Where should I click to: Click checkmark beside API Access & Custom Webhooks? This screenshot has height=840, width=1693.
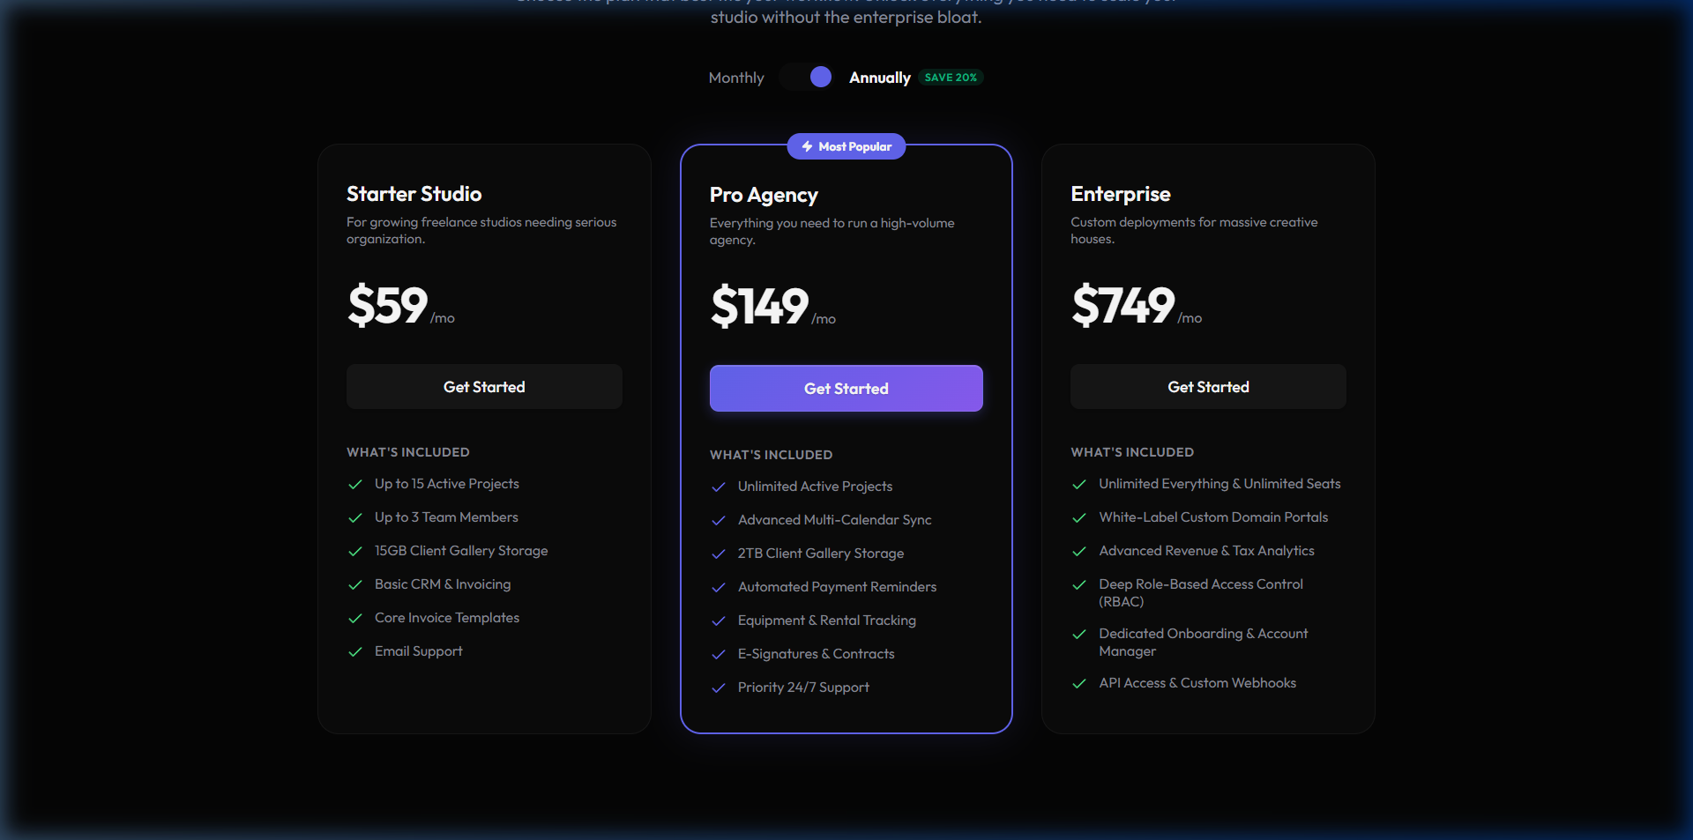pyautogui.click(x=1078, y=683)
